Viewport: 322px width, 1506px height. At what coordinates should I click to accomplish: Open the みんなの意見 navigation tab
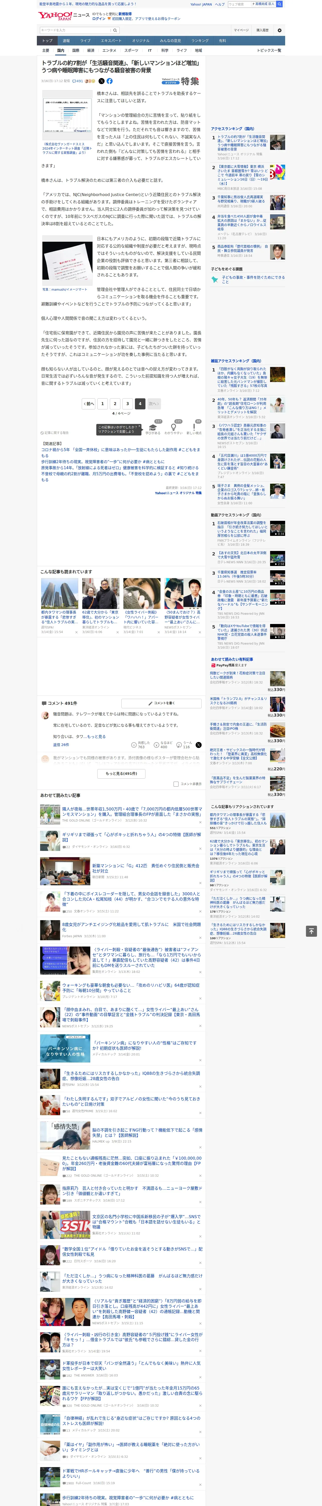tap(170, 41)
